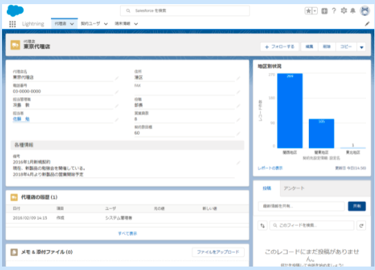Click the 共有 button
The height and width of the screenshot is (270, 375).
click(357, 206)
